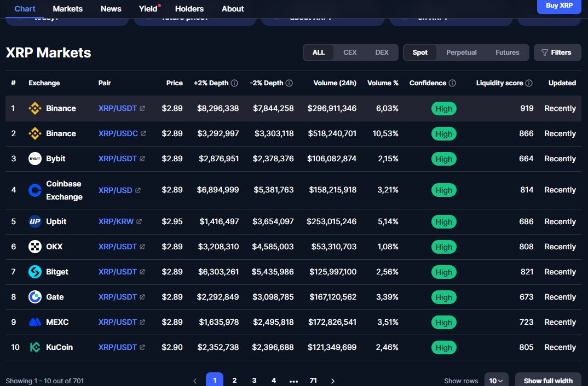Image resolution: width=588 pixels, height=386 pixels.
Task: Click the -2% Depth info icon
Action: tap(289, 83)
